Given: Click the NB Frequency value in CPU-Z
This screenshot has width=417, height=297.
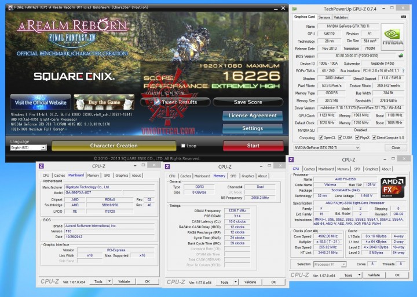Looking at the screenshot, I should click(x=260, y=198).
